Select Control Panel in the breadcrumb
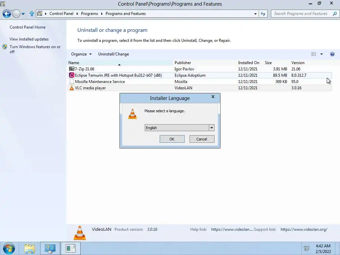The image size is (340, 255). click(x=61, y=13)
